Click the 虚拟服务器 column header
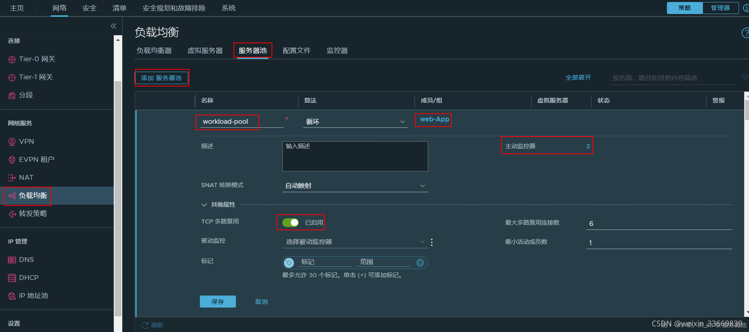This screenshot has width=749, height=332. coord(553,101)
